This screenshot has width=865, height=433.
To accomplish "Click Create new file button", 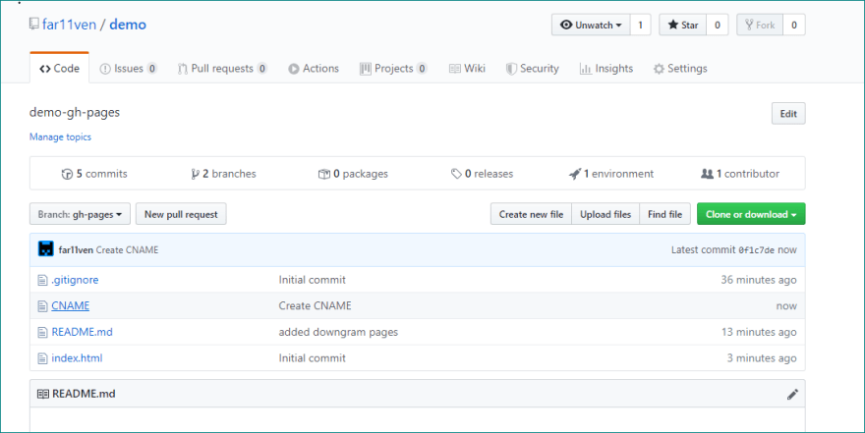I will (531, 214).
